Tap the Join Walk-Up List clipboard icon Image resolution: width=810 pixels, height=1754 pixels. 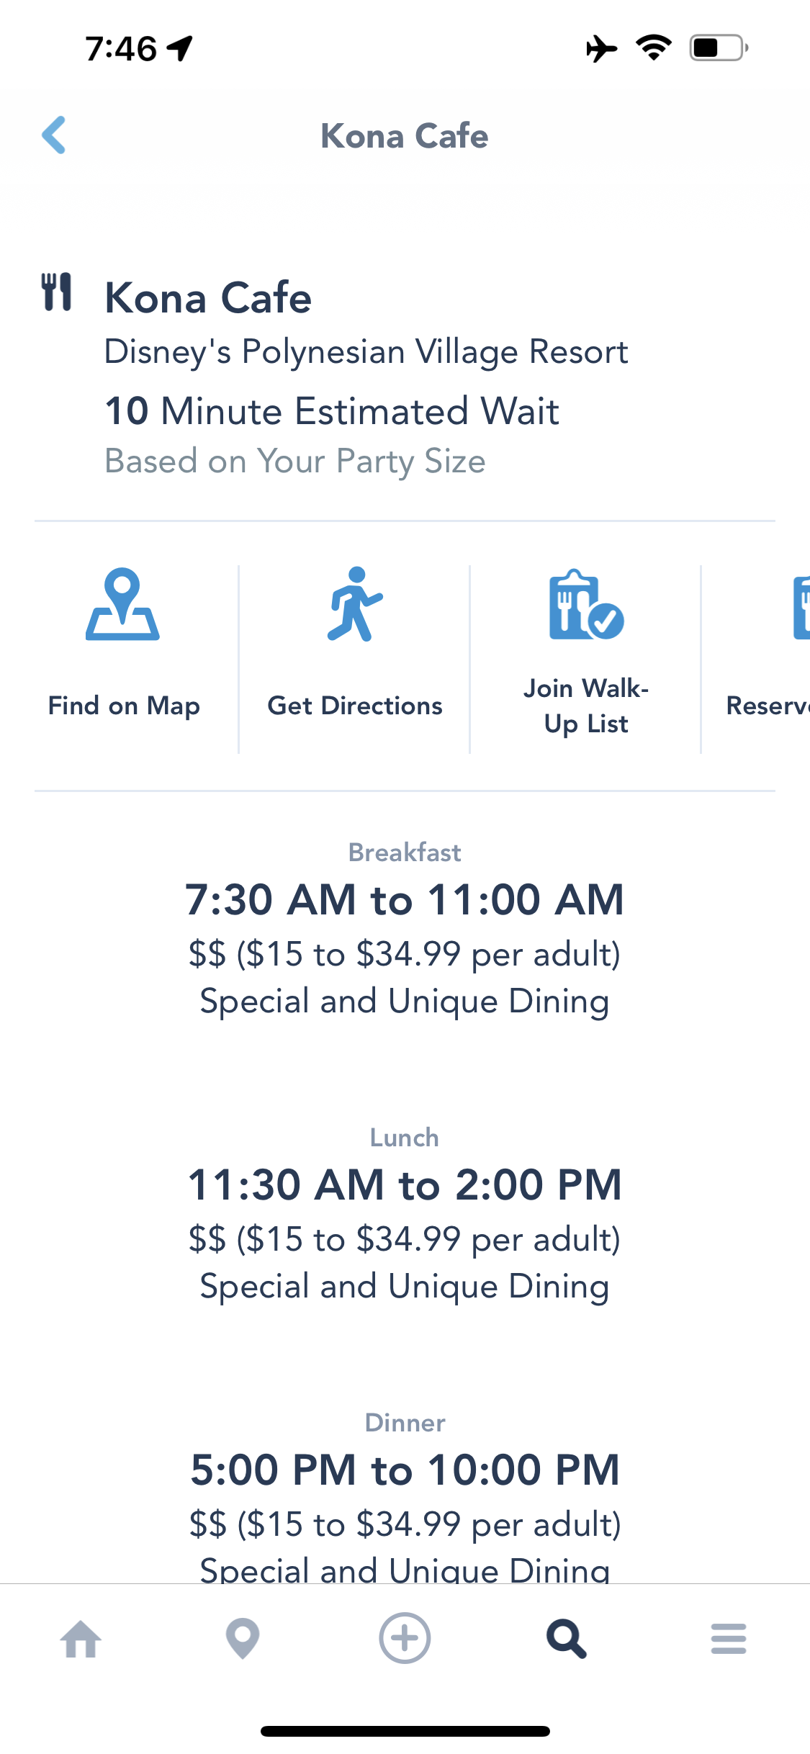pyautogui.click(x=585, y=605)
